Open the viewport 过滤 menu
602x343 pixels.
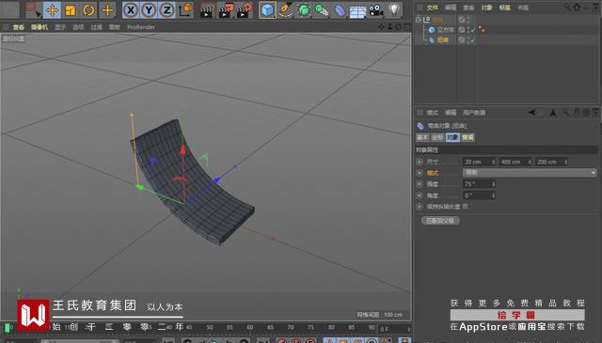[96, 27]
